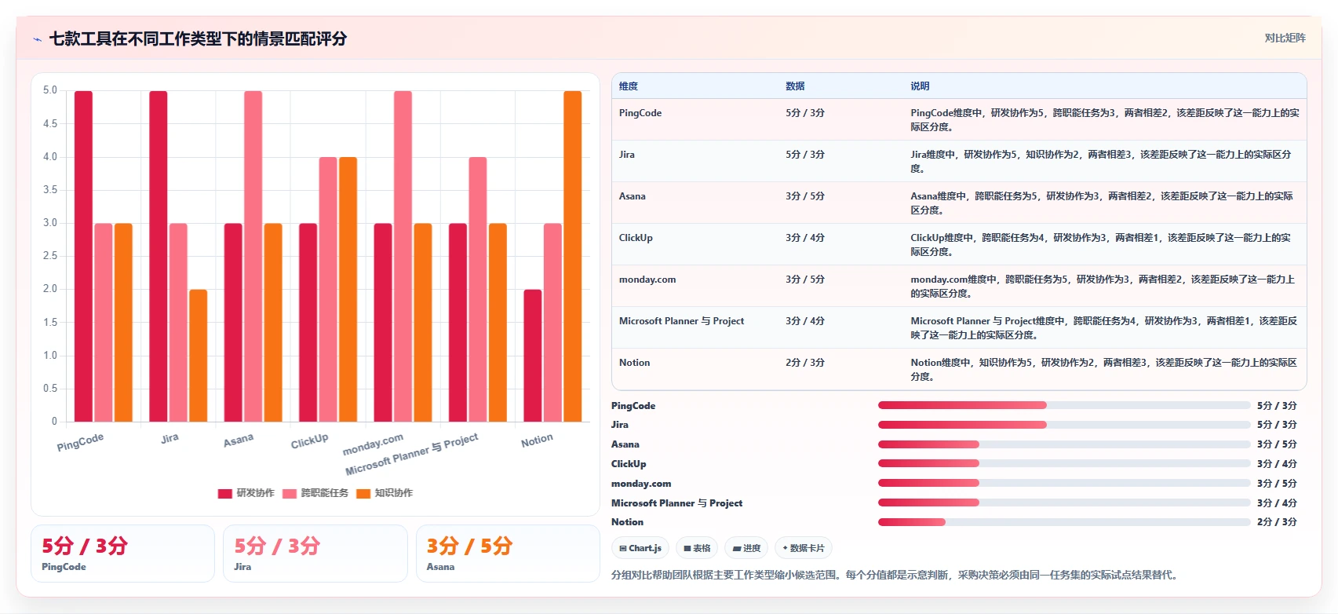The width and height of the screenshot is (1338, 614).
Task: Click the icon left of the chart title
Action: point(37,39)
